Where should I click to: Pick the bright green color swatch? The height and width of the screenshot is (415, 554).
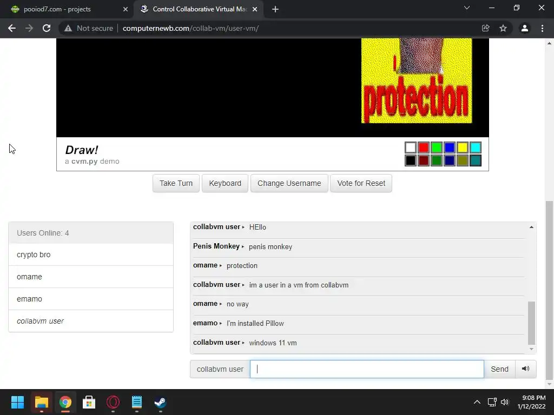437,148
